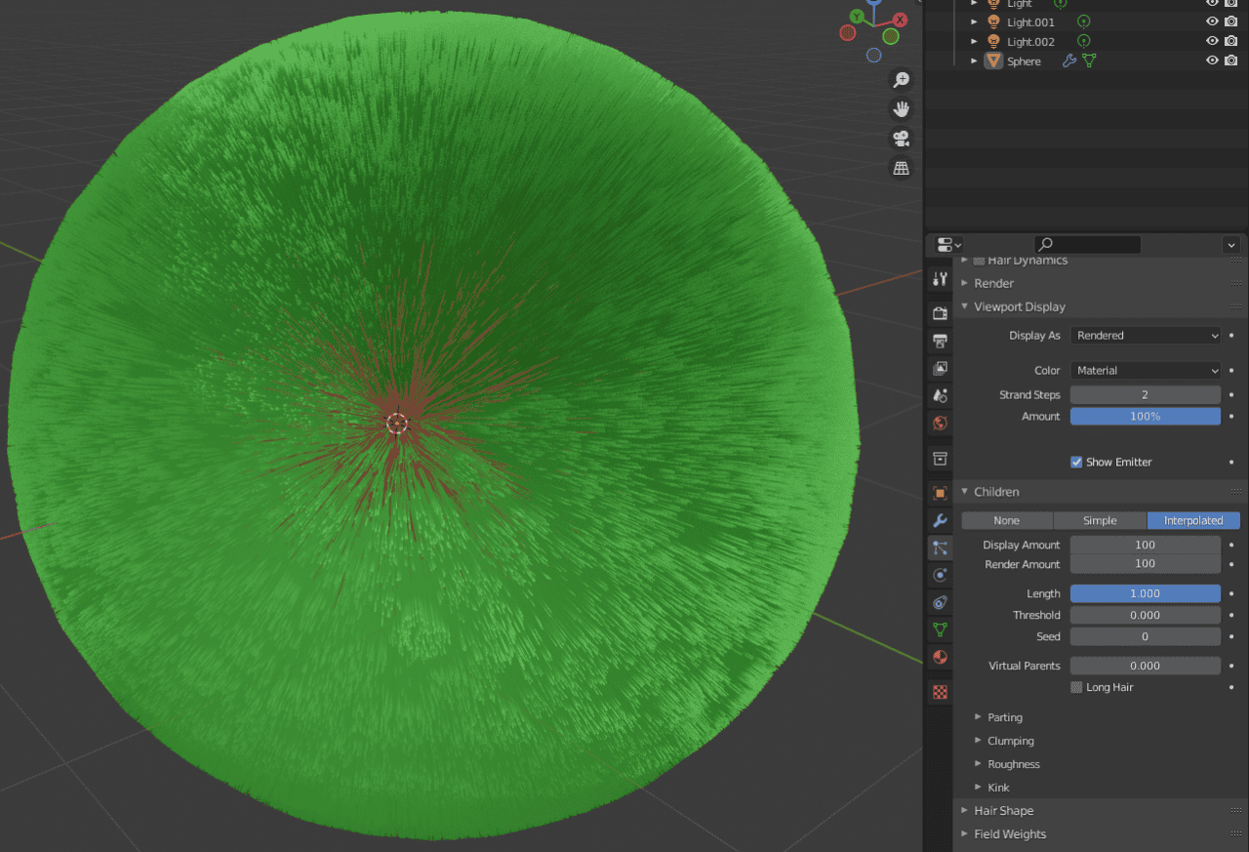Viewport: 1249px width, 852px height.
Task: Open the Texture properties tab
Action: [x=939, y=692]
